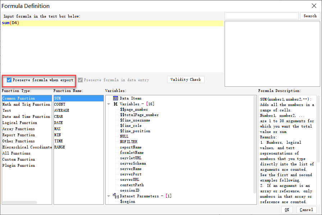Dismiss dialog via Cancel button
This screenshot has width=322, height=215.
[x=306, y=210]
